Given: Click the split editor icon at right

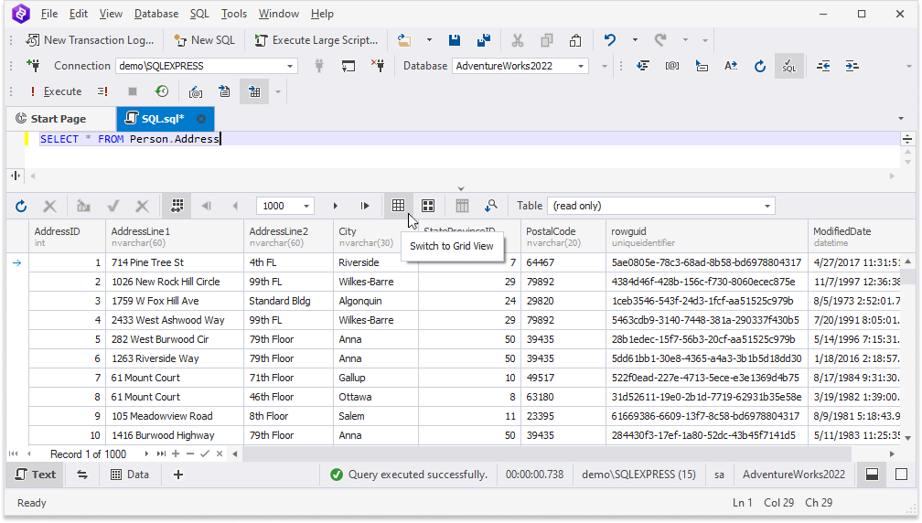Looking at the screenshot, I should coord(907,139).
